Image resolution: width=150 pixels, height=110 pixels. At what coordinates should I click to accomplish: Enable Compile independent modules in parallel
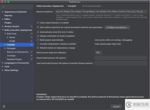(38, 44)
